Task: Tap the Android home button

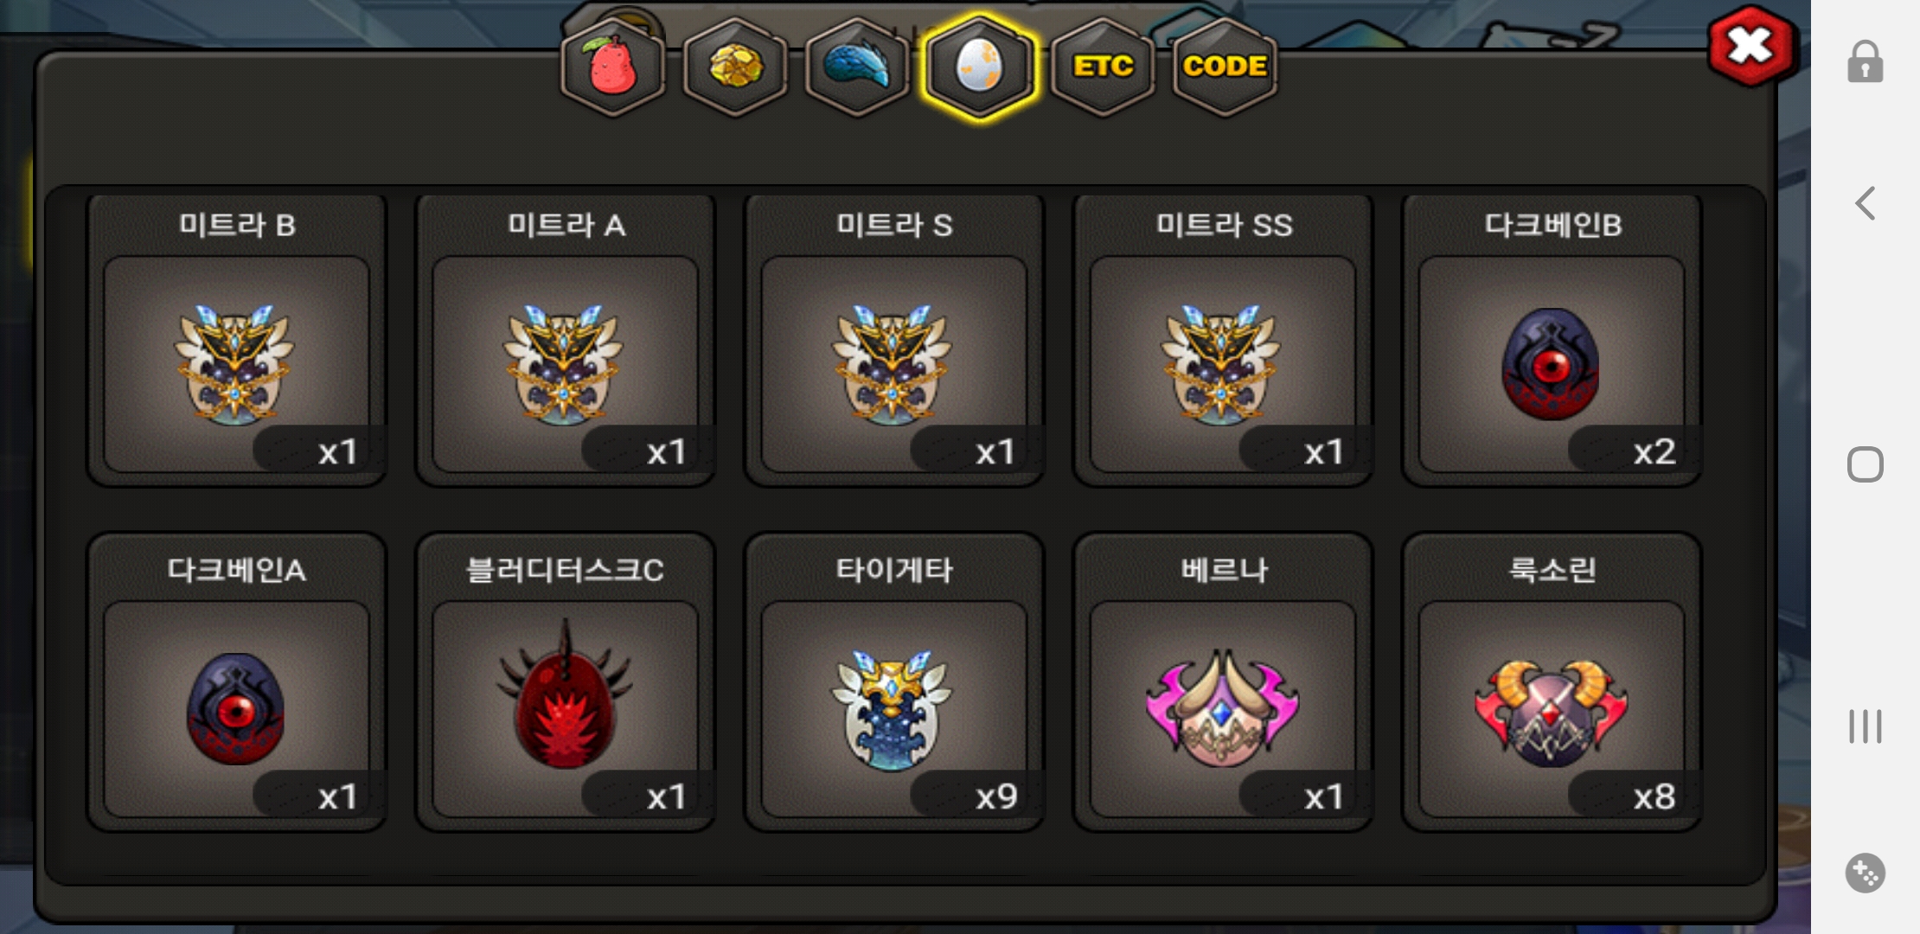Action: point(1866,465)
